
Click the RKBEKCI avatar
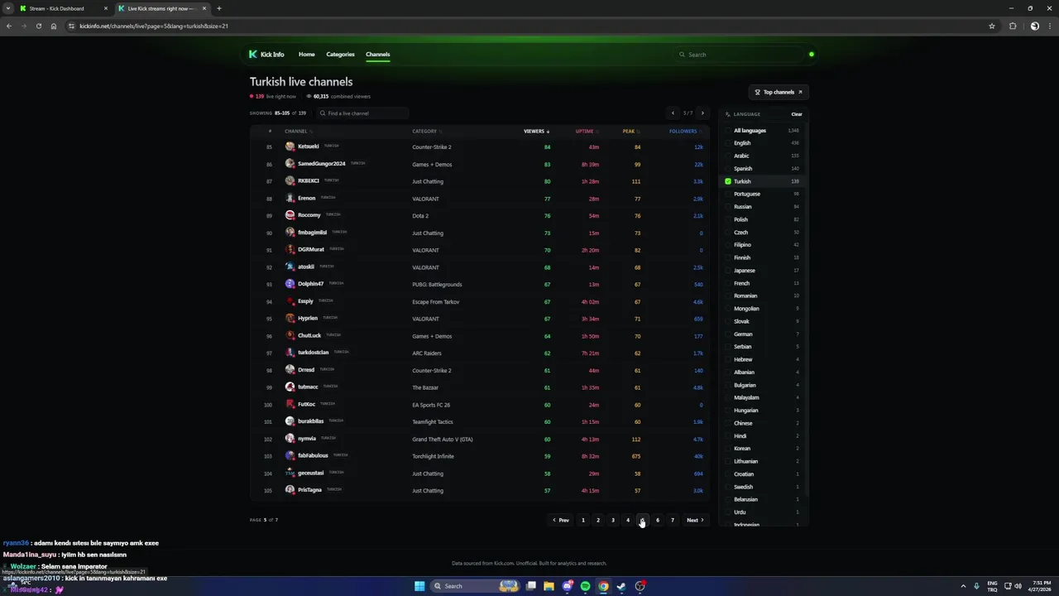pyautogui.click(x=290, y=180)
